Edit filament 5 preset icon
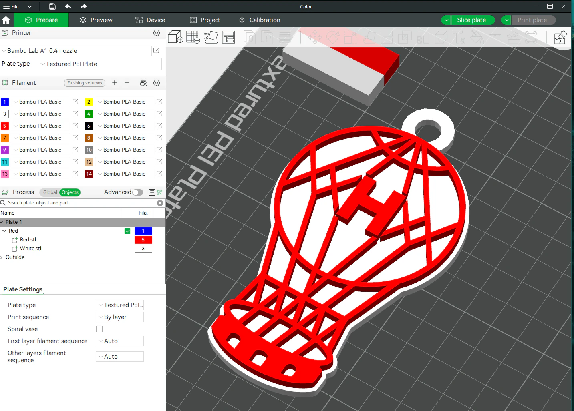Viewport: 574px width, 411px height. [x=75, y=126]
